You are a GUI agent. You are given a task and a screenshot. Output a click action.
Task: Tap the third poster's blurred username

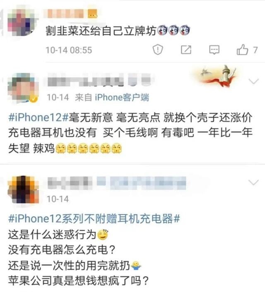(x=117, y=183)
